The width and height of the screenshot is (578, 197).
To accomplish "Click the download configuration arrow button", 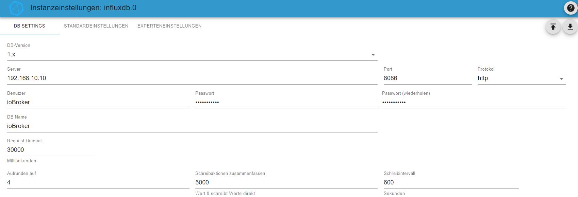I will click(570, 27).
